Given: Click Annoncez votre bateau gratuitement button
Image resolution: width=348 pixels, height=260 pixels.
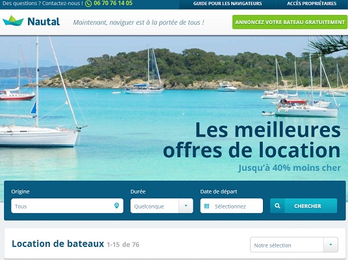Looking at the screenshot, I should coord(290,22).
